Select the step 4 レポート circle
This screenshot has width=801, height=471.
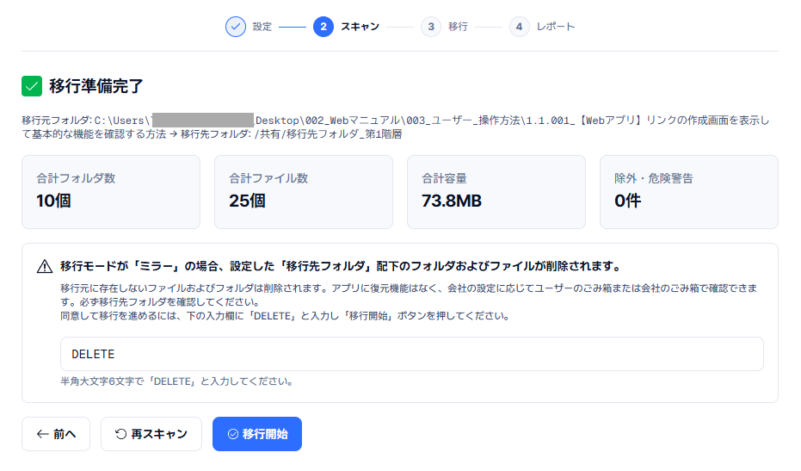[519, 27]
